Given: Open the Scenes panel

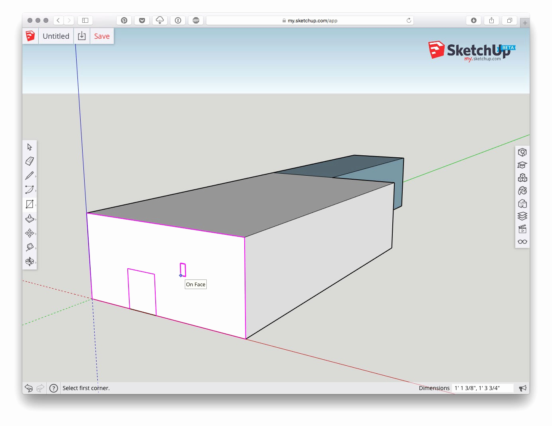Looking at the screenshot, I should pos(522,229).
